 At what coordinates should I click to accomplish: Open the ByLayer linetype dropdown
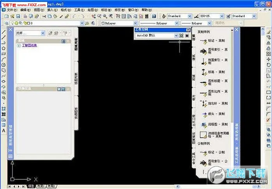point(177,23)
